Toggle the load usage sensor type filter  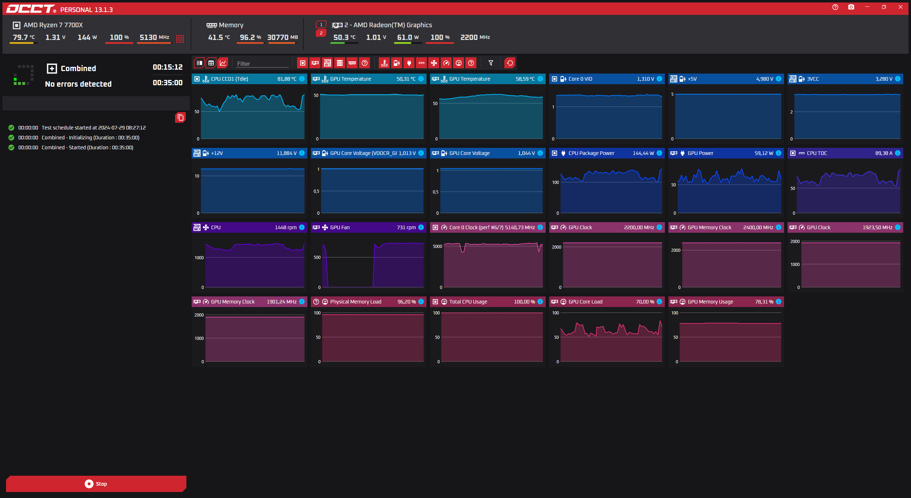(x=459, y=63)
